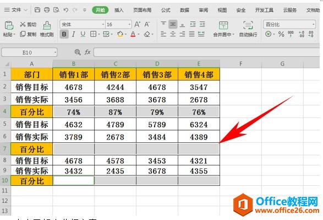323x220 pixels.
Task: Click the Save icon in quick toolbar
Action: coord(37,10)
